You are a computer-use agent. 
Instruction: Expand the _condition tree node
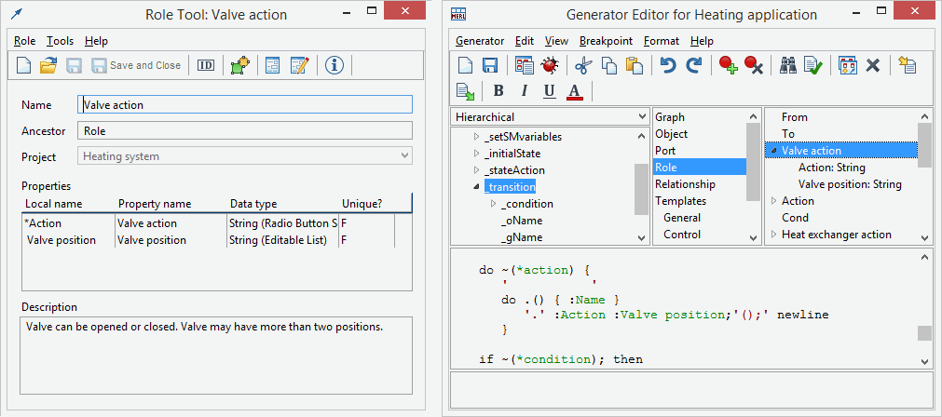tap(494, 204)
